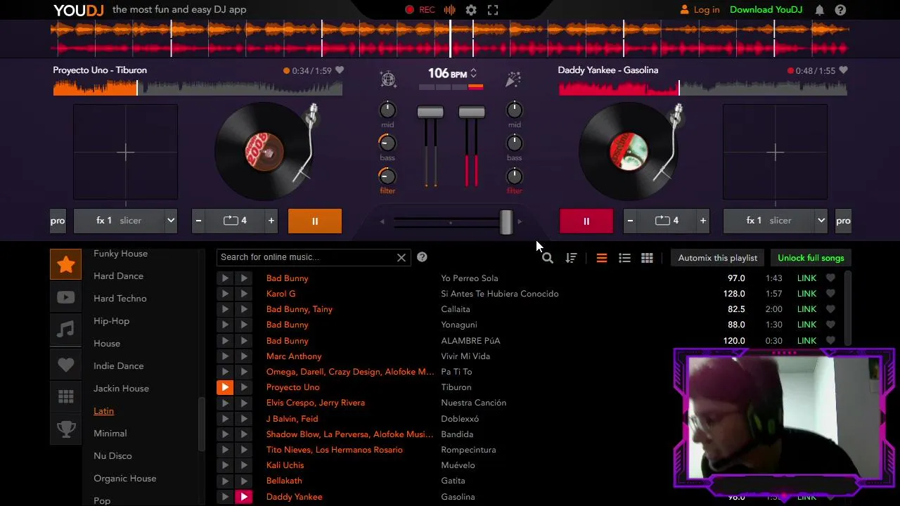
Task: Decrease right deck loop length
Action: pos(631,221)
